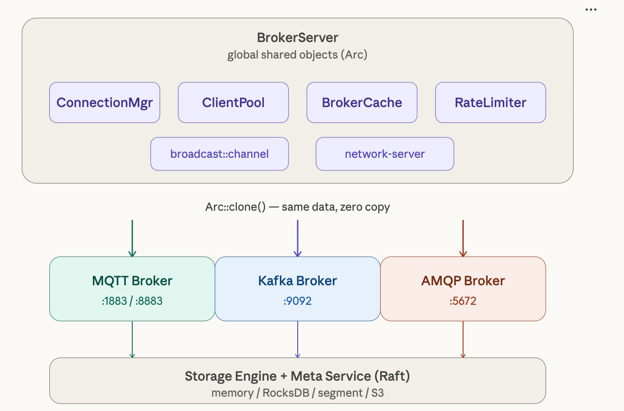Click the global shared objects (Arc) subtitle

click(x=298, y=55)
